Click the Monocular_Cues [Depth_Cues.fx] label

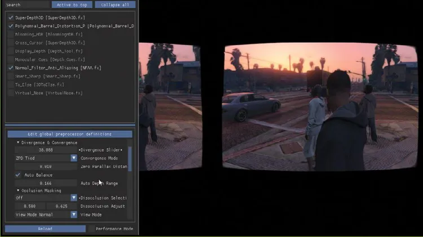(50, 59)
